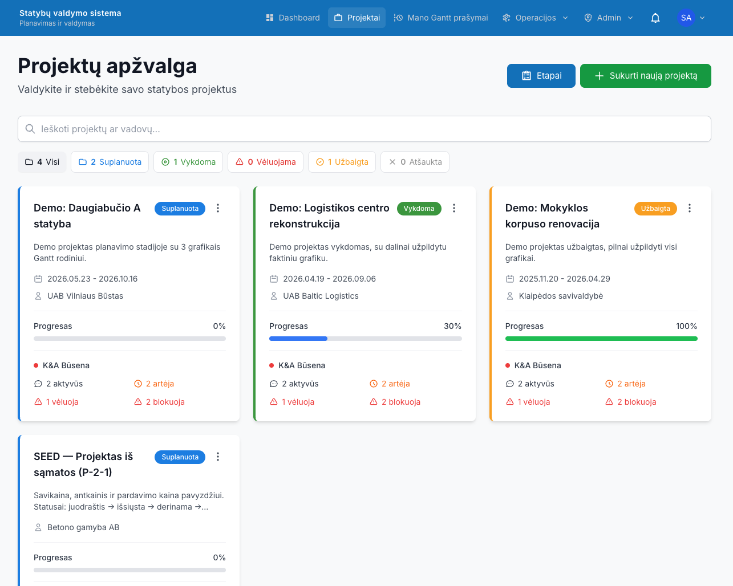The height and width of the screenshot is (586, 733).
Task: Click the Vykdoma badge on Logistikos card
Action: 419,209
